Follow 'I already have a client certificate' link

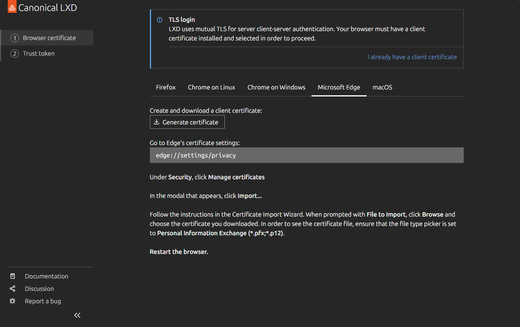(412, 57)
